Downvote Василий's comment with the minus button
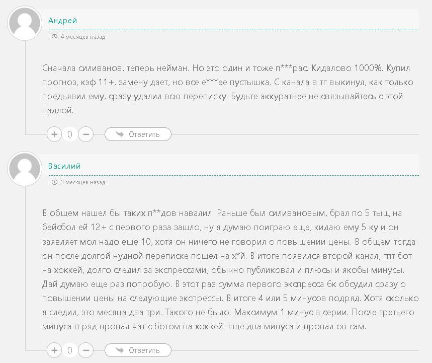The width and height of the screenshot is (432, 363). coord(86,350)
